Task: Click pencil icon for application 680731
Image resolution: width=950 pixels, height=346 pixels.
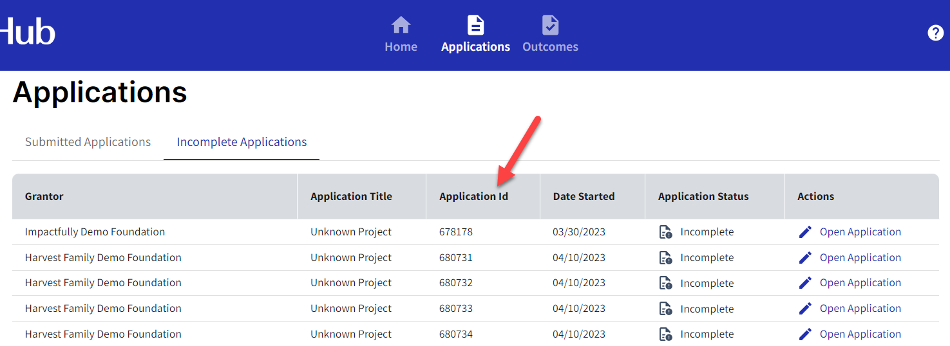Action: coord(805,258)
